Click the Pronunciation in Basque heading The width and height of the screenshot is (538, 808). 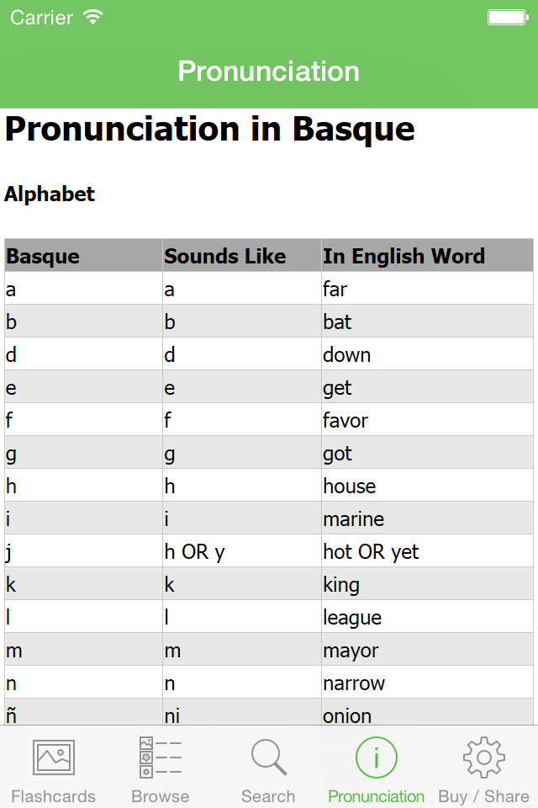208,130
